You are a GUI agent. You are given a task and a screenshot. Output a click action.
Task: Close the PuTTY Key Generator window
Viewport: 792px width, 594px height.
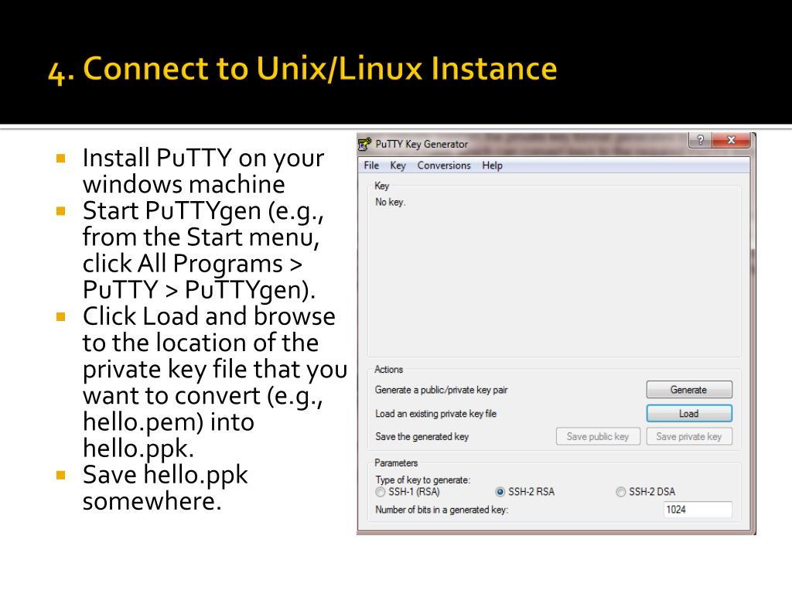point(730,140)
